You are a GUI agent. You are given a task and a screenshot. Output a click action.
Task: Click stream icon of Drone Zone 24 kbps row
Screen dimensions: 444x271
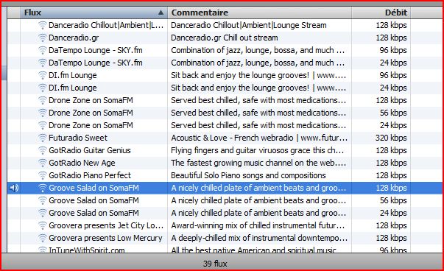pos(42,125)
